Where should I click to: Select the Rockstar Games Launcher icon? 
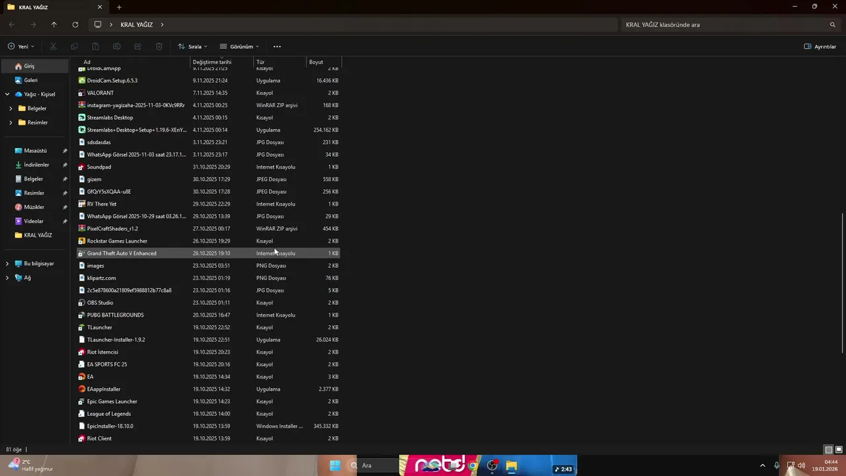[82, 241]
